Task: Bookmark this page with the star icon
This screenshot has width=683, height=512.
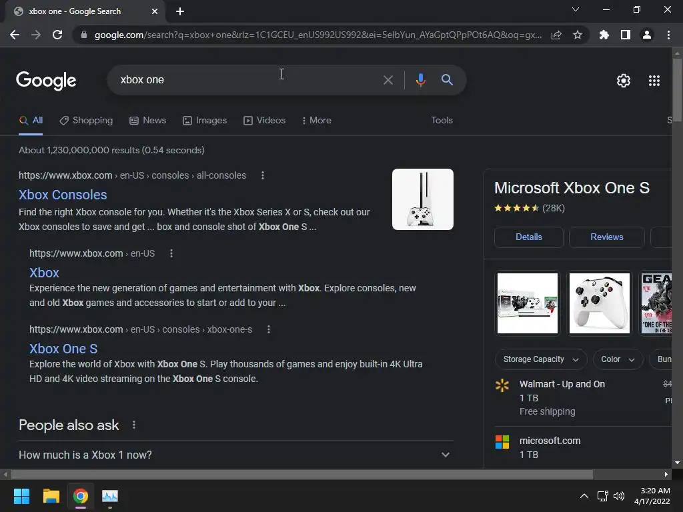Action: click(x=578, y=35)
